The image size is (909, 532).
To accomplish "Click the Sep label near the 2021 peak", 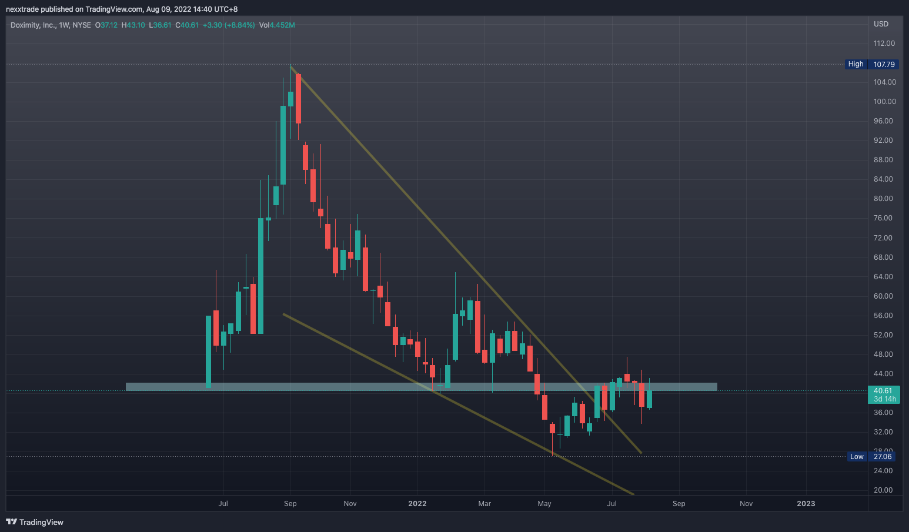I will [x=290, y=504].
